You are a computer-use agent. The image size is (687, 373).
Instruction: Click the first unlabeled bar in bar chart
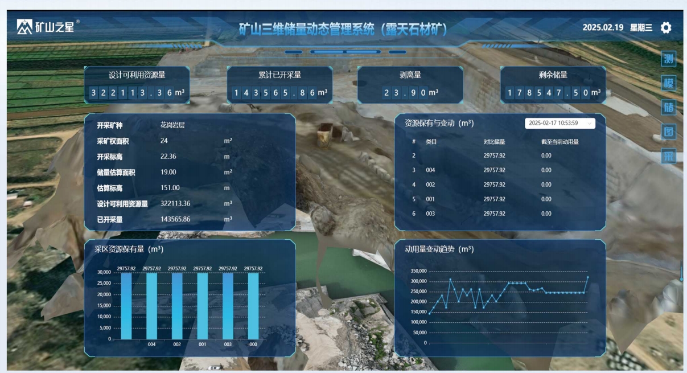(x=126, y=306)
